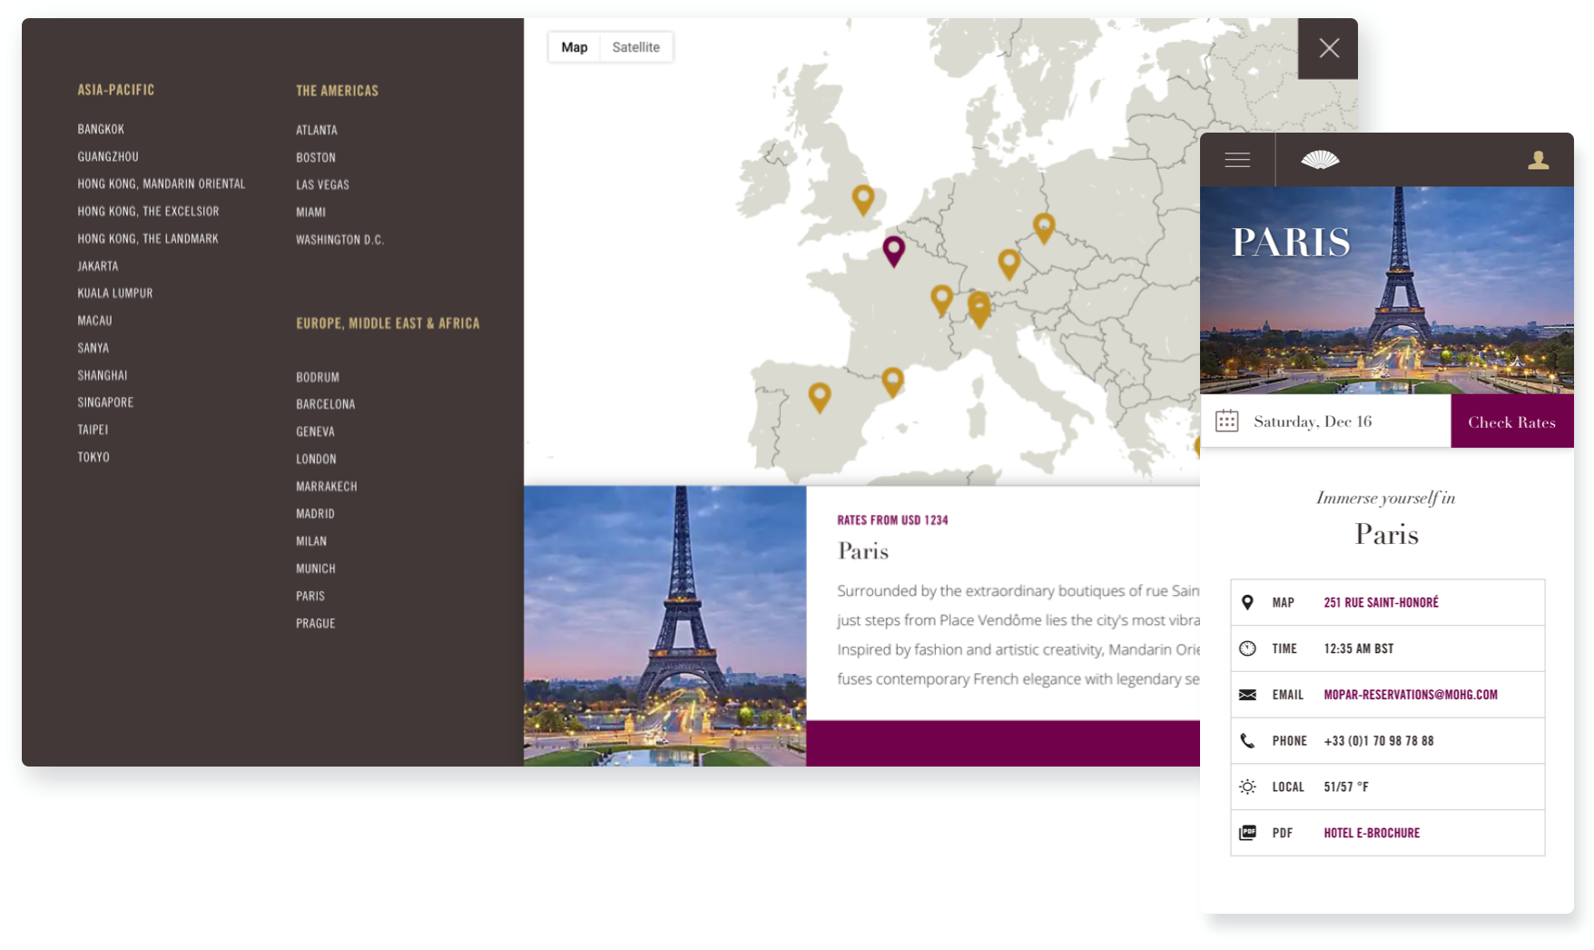The width and height of the screenshot is (1594, 950).
Task: Click the Check Rates button
Action: [x=1511, y=421]
